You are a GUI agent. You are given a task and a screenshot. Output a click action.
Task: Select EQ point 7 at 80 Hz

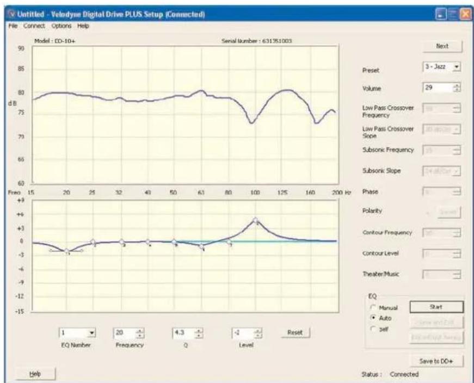pyautogui.click(x=229, y=242)
